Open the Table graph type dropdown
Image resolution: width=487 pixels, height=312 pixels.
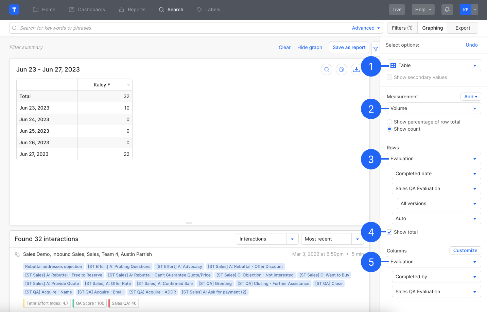click(474, 65)
